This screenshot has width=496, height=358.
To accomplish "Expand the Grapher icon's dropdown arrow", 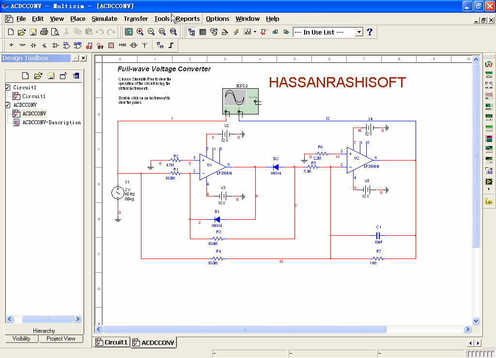I will coord(255,32).
